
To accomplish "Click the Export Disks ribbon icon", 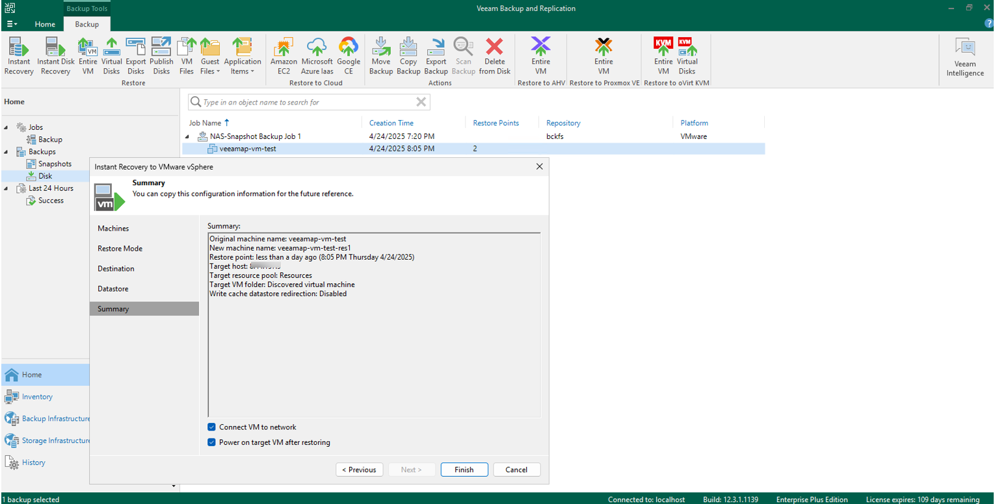I will pos(136,56).
